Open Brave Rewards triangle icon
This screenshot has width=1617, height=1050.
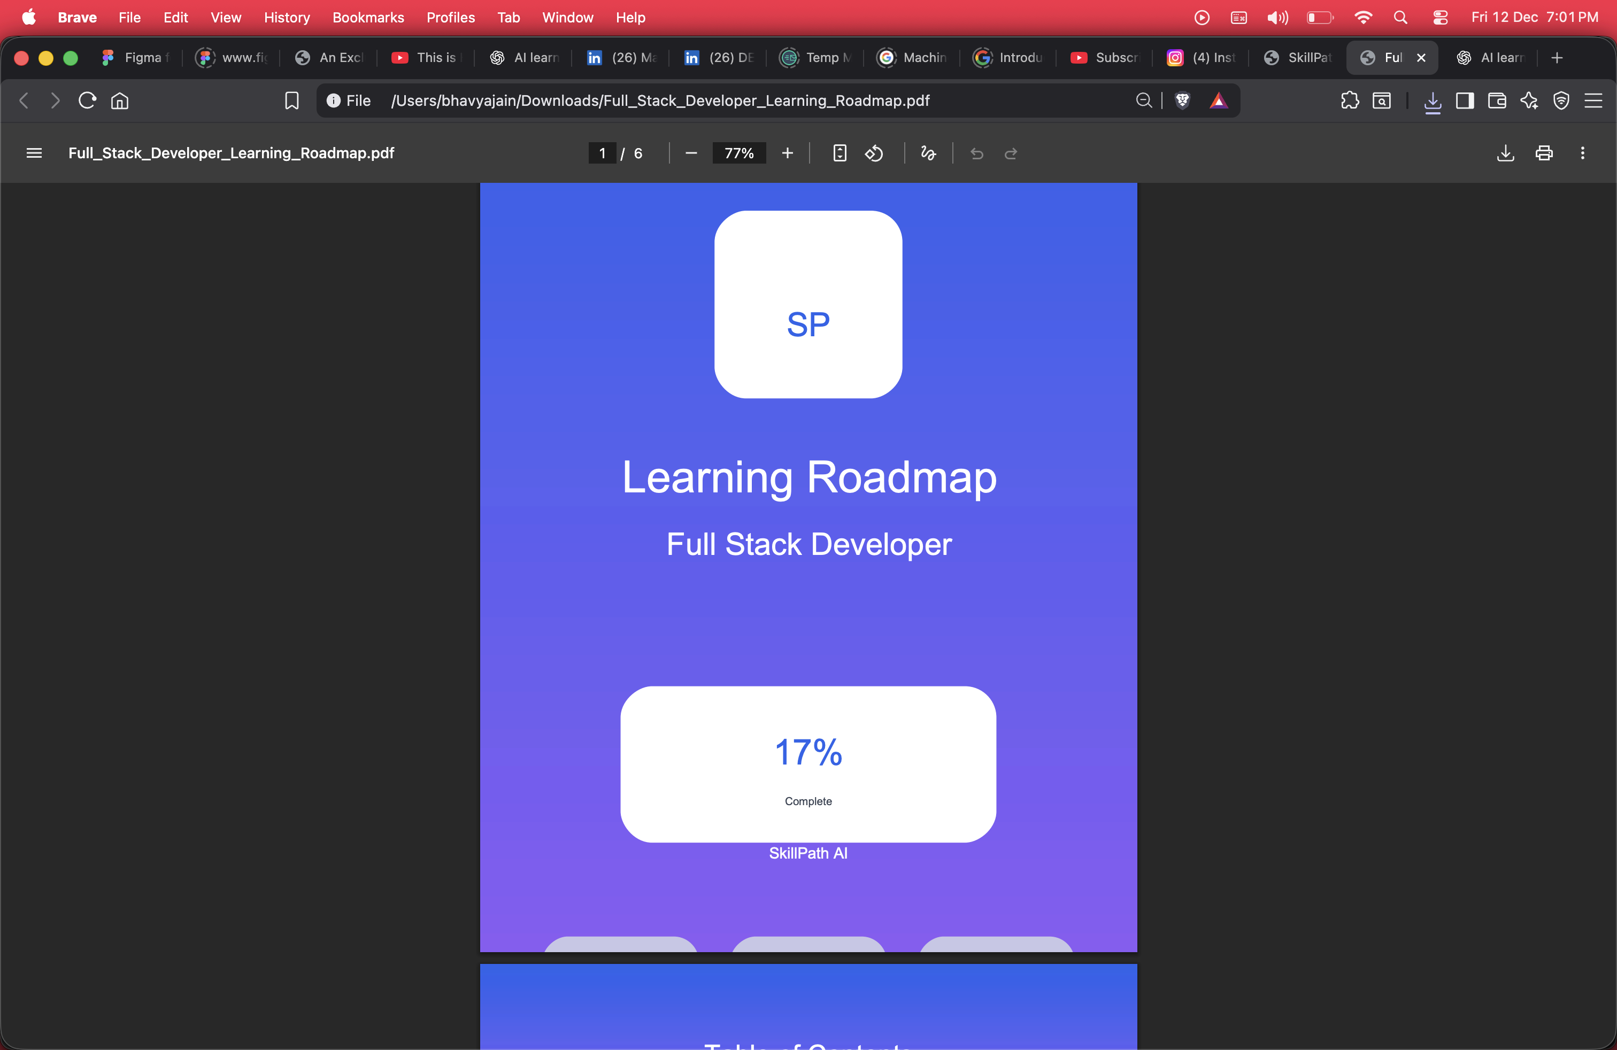pos(1219,101)
